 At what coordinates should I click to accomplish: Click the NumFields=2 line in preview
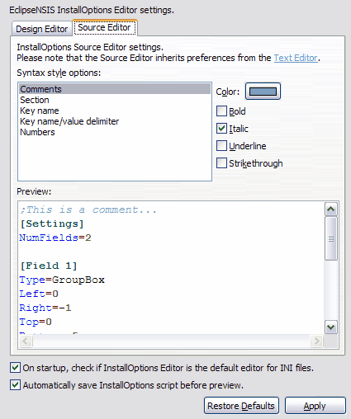[x=55, y=238]
